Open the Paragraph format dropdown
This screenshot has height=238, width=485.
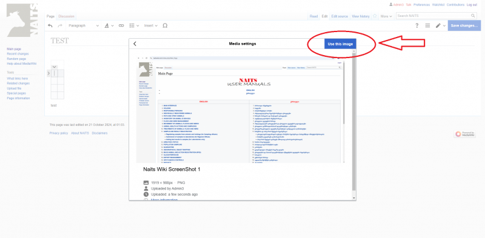coord(84,25)
